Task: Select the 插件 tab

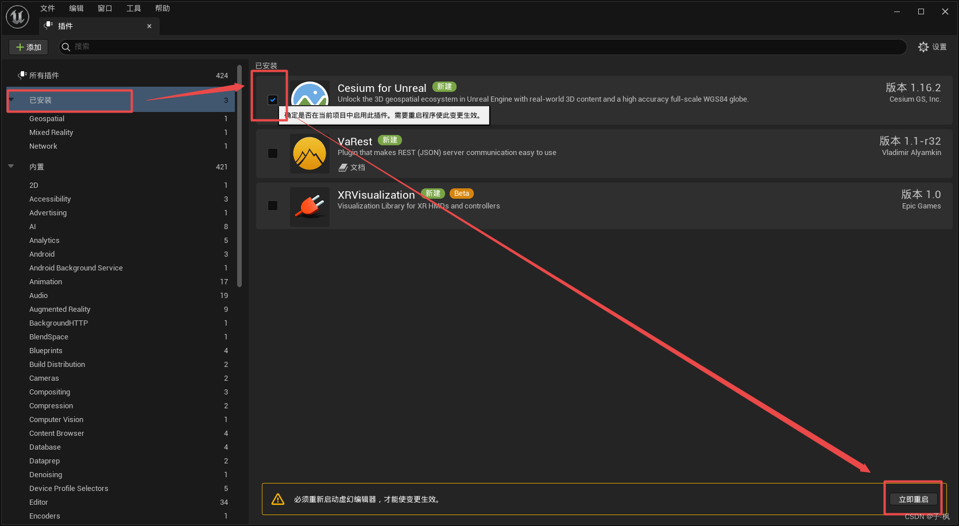Action: [99, 26]
